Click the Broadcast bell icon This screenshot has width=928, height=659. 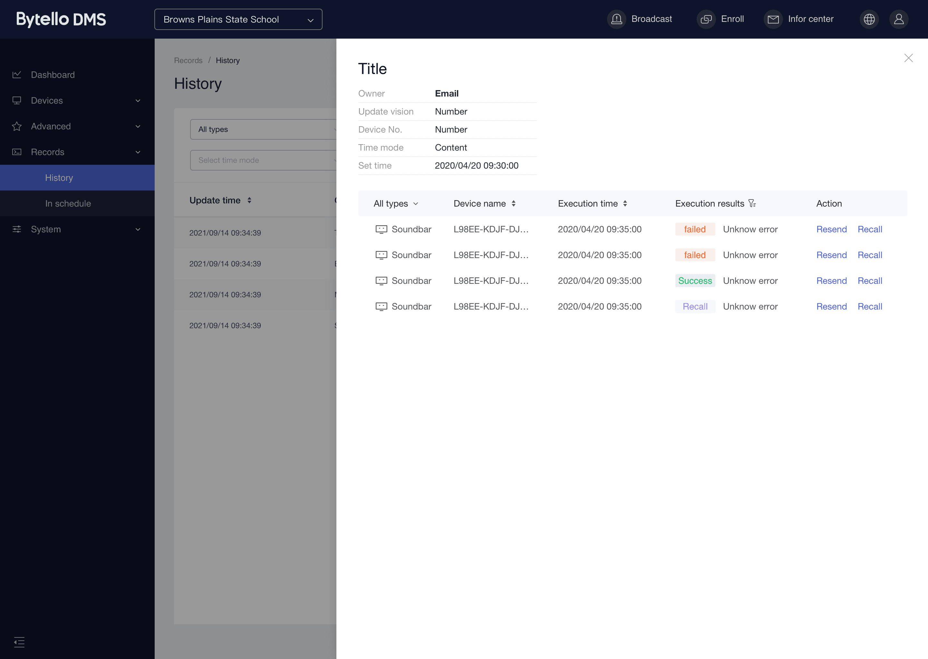pyautogui.click(x=616, y=19)
